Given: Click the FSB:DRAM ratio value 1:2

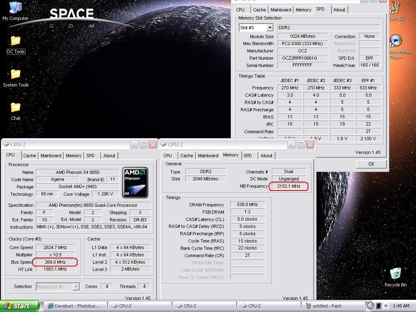Looking at the screenshot, I should [247, 212].
